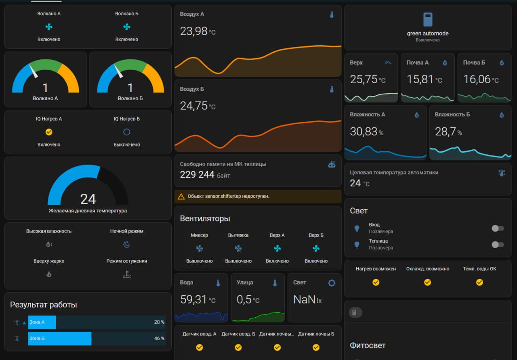The image size is (517, 360).
Task: Open the Воздух А temperature card
Action: [258, 40]
